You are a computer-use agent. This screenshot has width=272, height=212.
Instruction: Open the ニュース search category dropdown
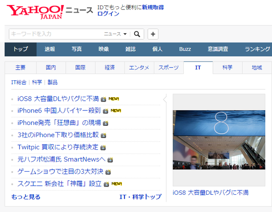115,34
